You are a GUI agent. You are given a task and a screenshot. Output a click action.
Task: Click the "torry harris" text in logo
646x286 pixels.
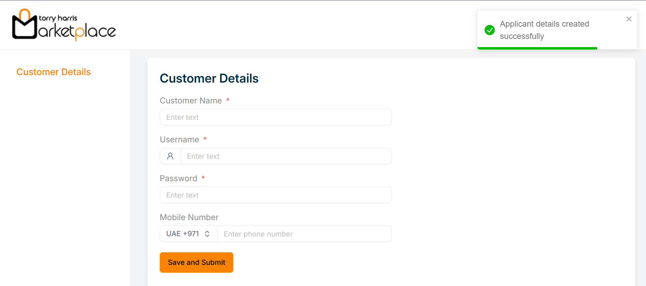point(58,18)
